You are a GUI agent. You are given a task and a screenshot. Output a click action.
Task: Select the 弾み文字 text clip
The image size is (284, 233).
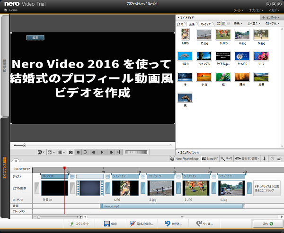pos(54,176)
